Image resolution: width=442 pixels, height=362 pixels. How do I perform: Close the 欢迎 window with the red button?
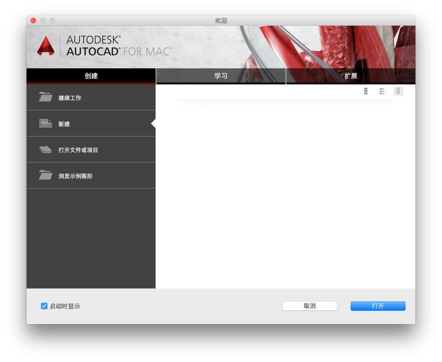(33, 20)
